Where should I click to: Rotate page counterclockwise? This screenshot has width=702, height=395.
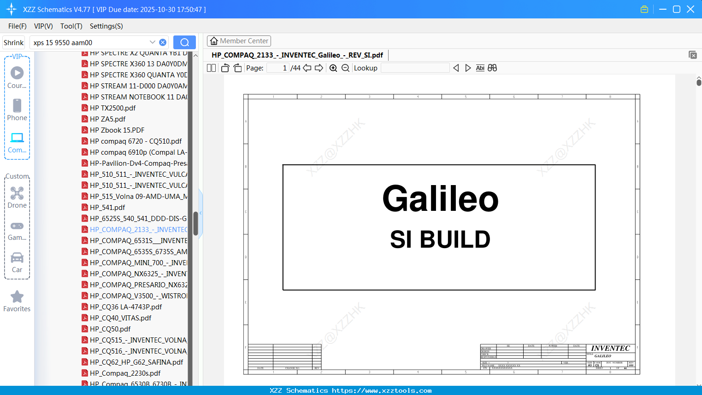pyautogui.click(x=225, y=68)
